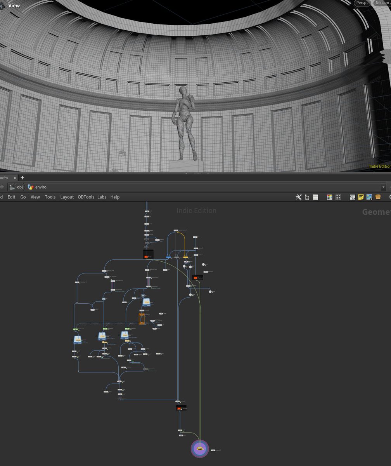This screenshot has height=466, width=391.
Task: Show list view icon in network toolbar
Action: (x=315, y=197)
